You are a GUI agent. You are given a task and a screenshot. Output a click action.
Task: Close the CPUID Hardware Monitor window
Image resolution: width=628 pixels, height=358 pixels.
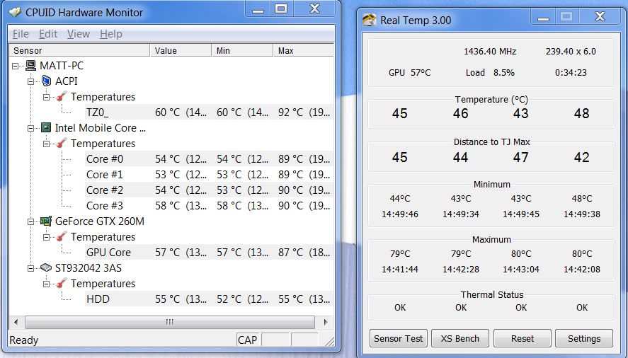pos(315,8)
